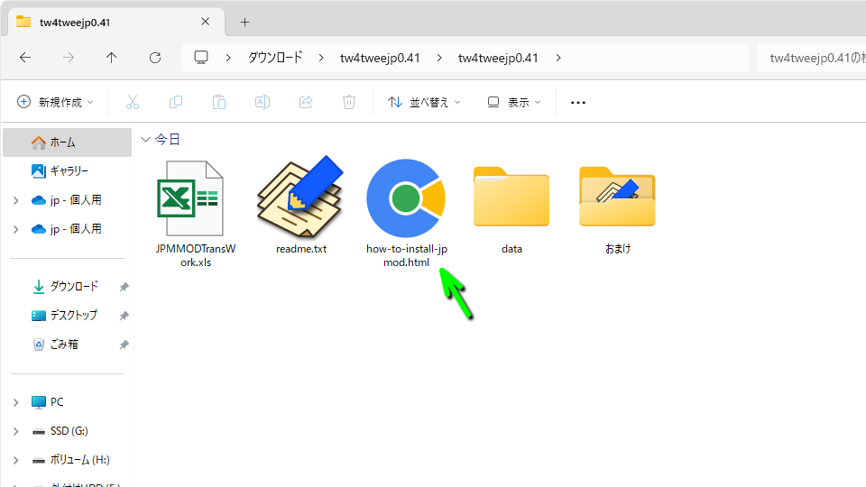Click the Copy icon in toolbar
866x487 pixels.
(x=176, y=102)
